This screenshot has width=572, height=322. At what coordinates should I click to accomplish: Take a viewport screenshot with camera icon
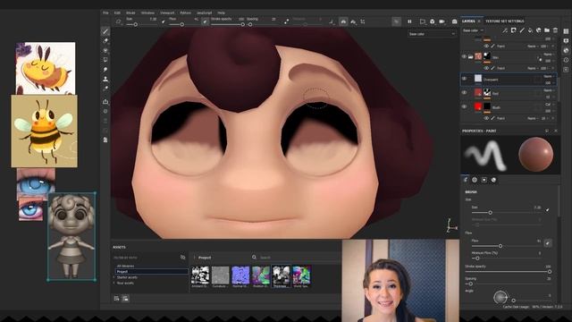point(455,21)
